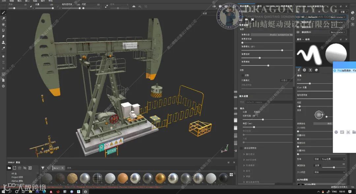The image size is (356, 194).
Task: Click the background map Studio Automotive field
Action: click(x=272, y=35)
